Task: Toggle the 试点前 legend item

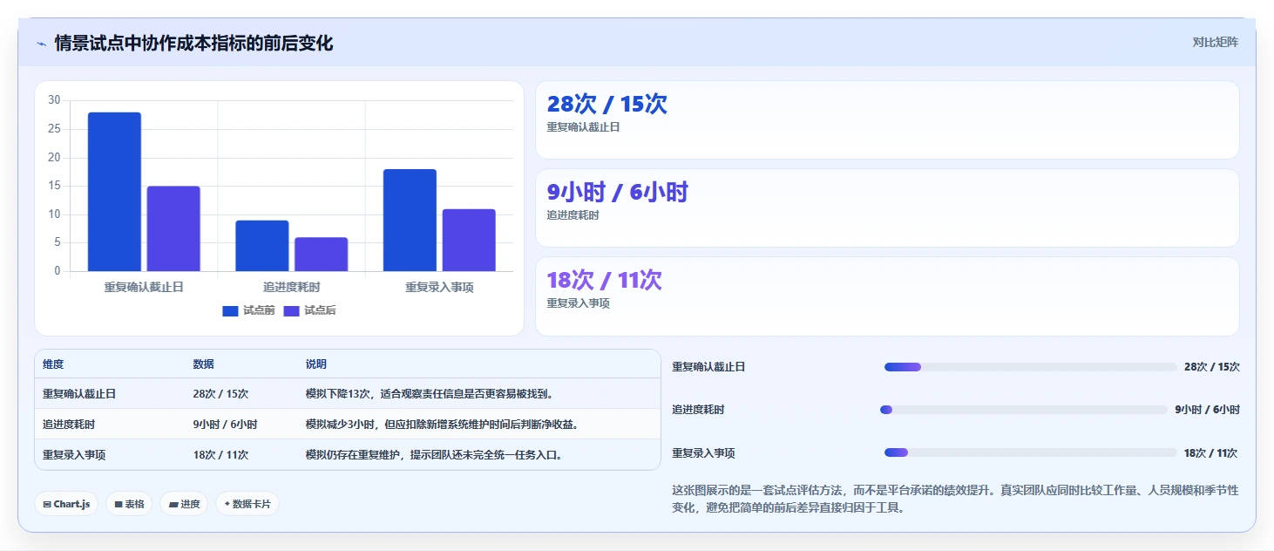Action: [248, 310]
